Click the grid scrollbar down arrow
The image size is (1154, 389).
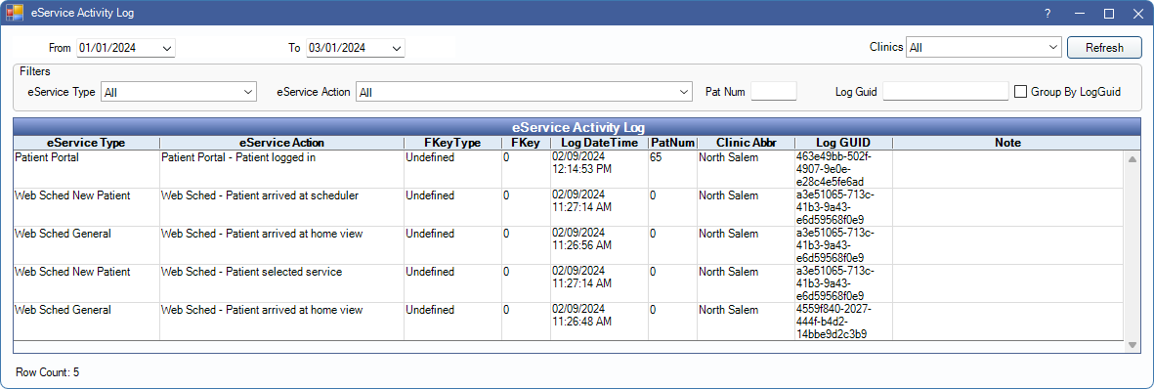click(1132, 345)
